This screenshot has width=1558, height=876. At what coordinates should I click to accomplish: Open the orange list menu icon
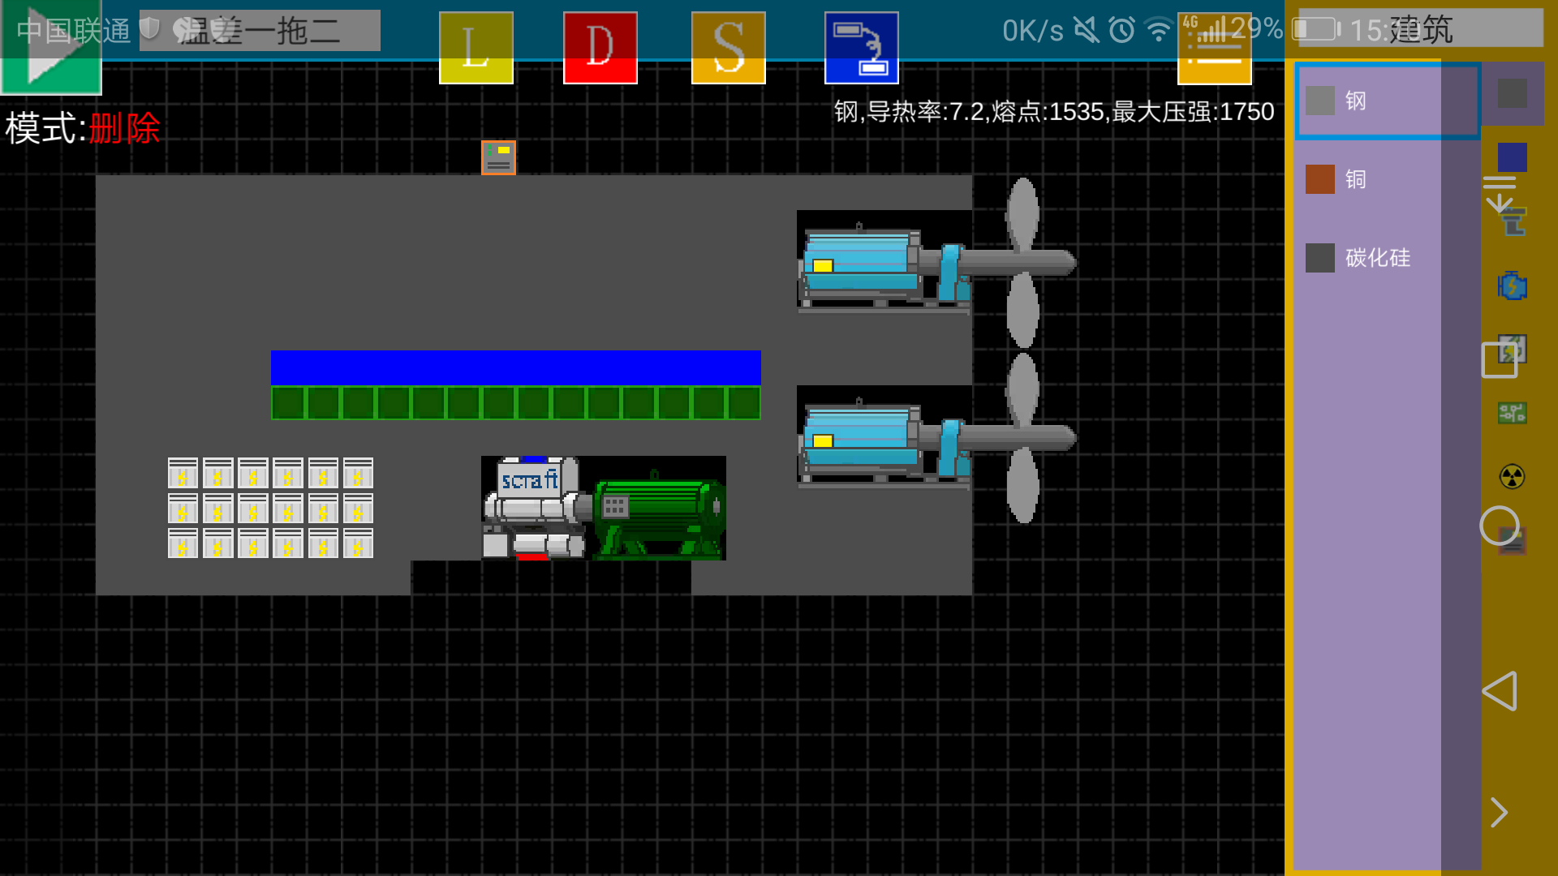[1215, 50]
